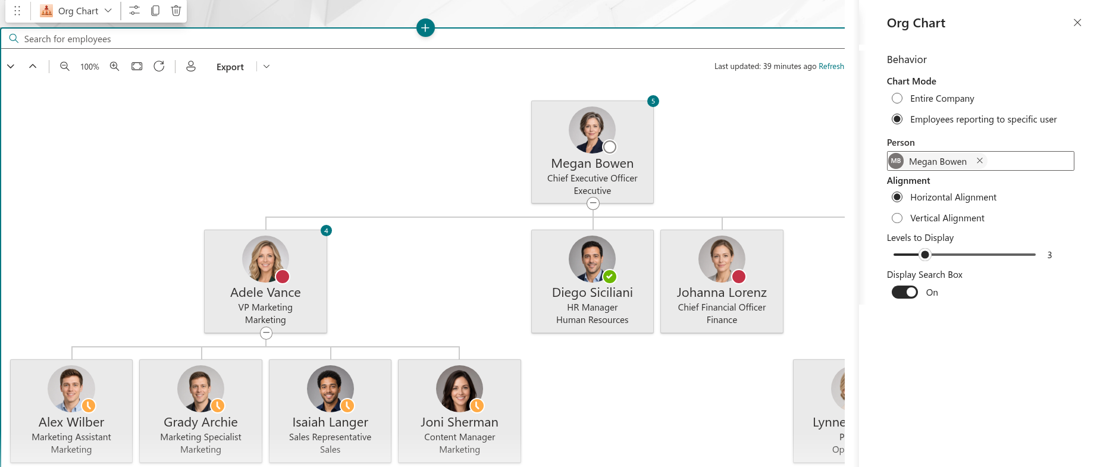Duplicate the Org Chart web part
The image size is (1097, 467).
(155, 11)
